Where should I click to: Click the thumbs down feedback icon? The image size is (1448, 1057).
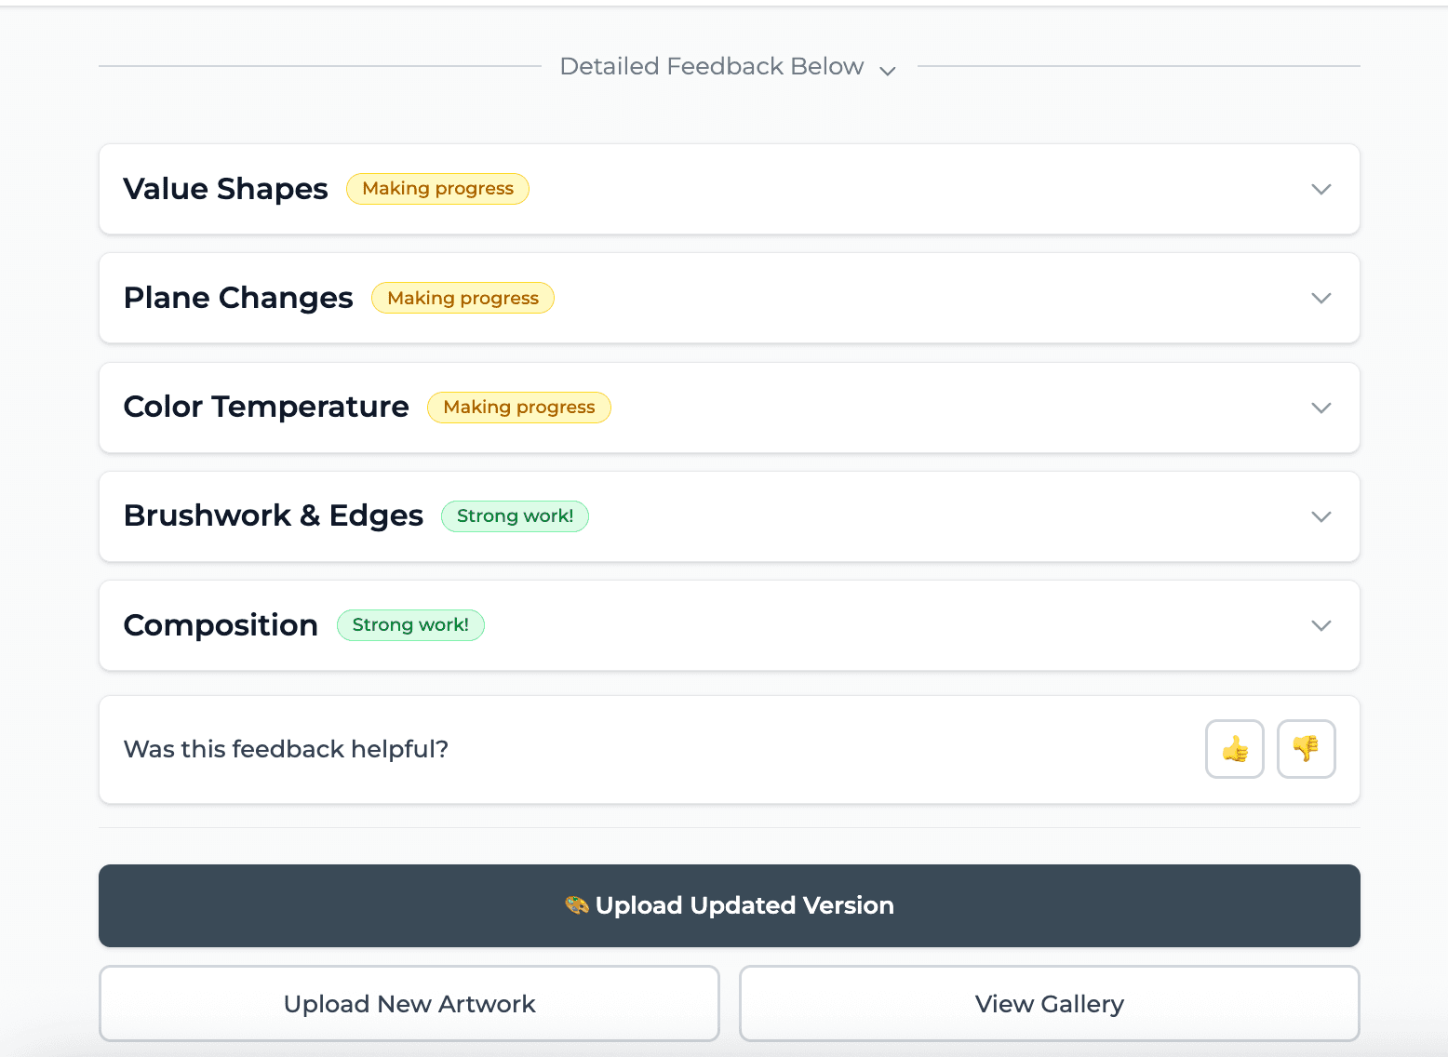point(1306,749)
